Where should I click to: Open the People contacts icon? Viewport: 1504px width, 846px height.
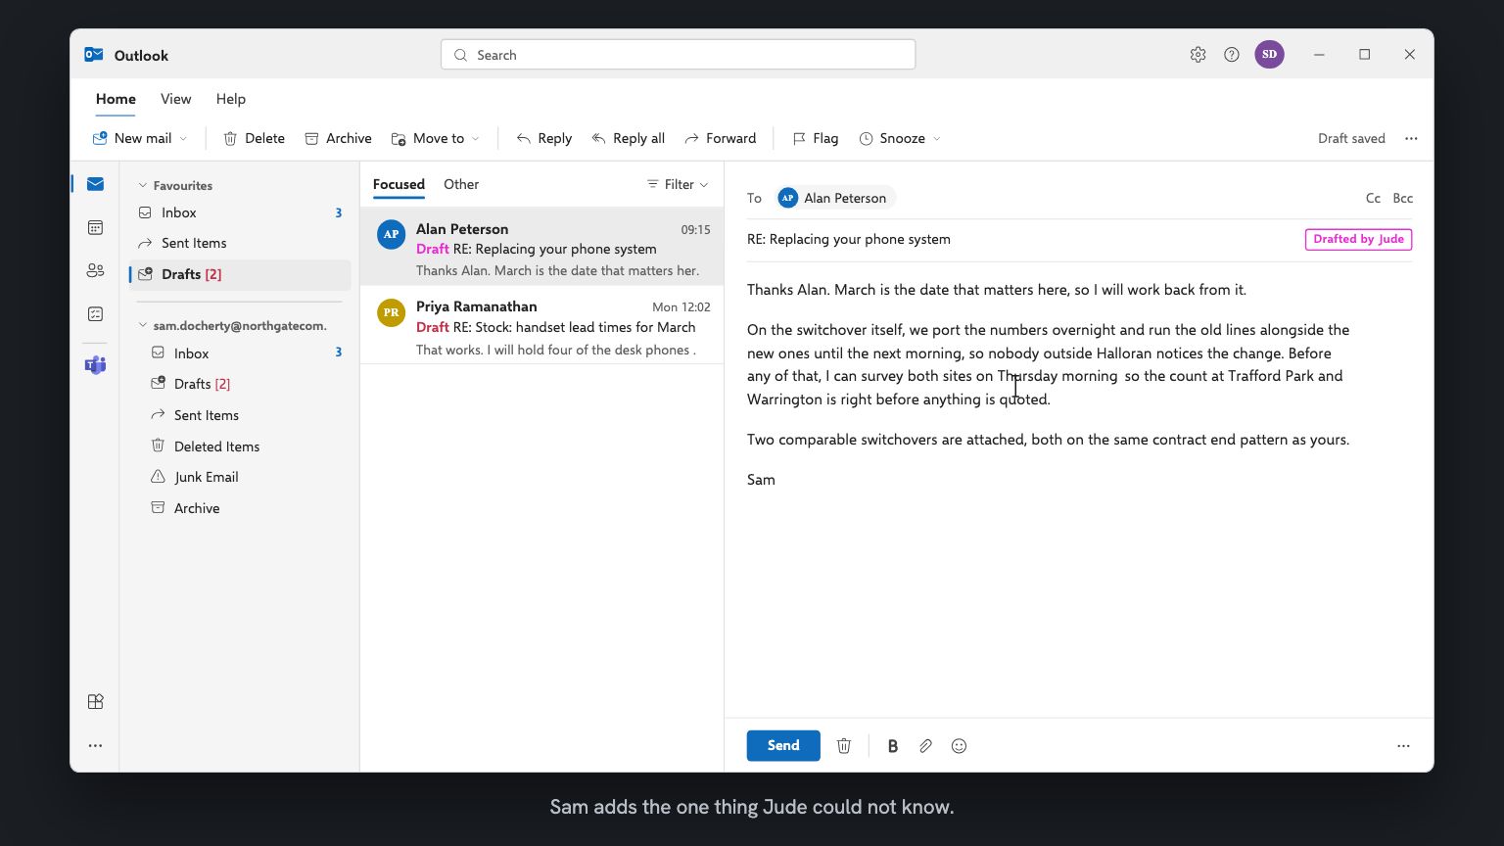[x=95, y=270]
